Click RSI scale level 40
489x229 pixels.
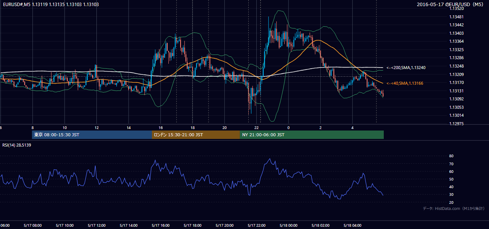451,187
